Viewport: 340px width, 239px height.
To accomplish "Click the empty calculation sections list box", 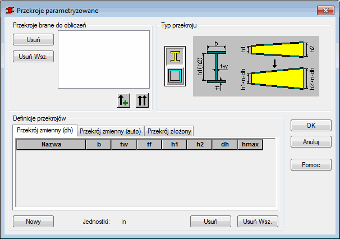I will [x=104, y=59].
